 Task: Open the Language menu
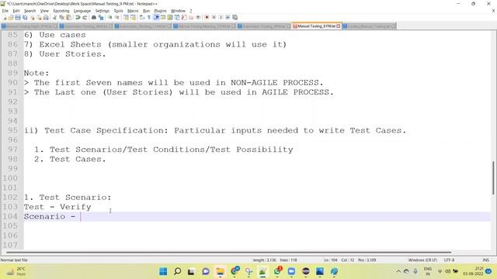point(82,11)
